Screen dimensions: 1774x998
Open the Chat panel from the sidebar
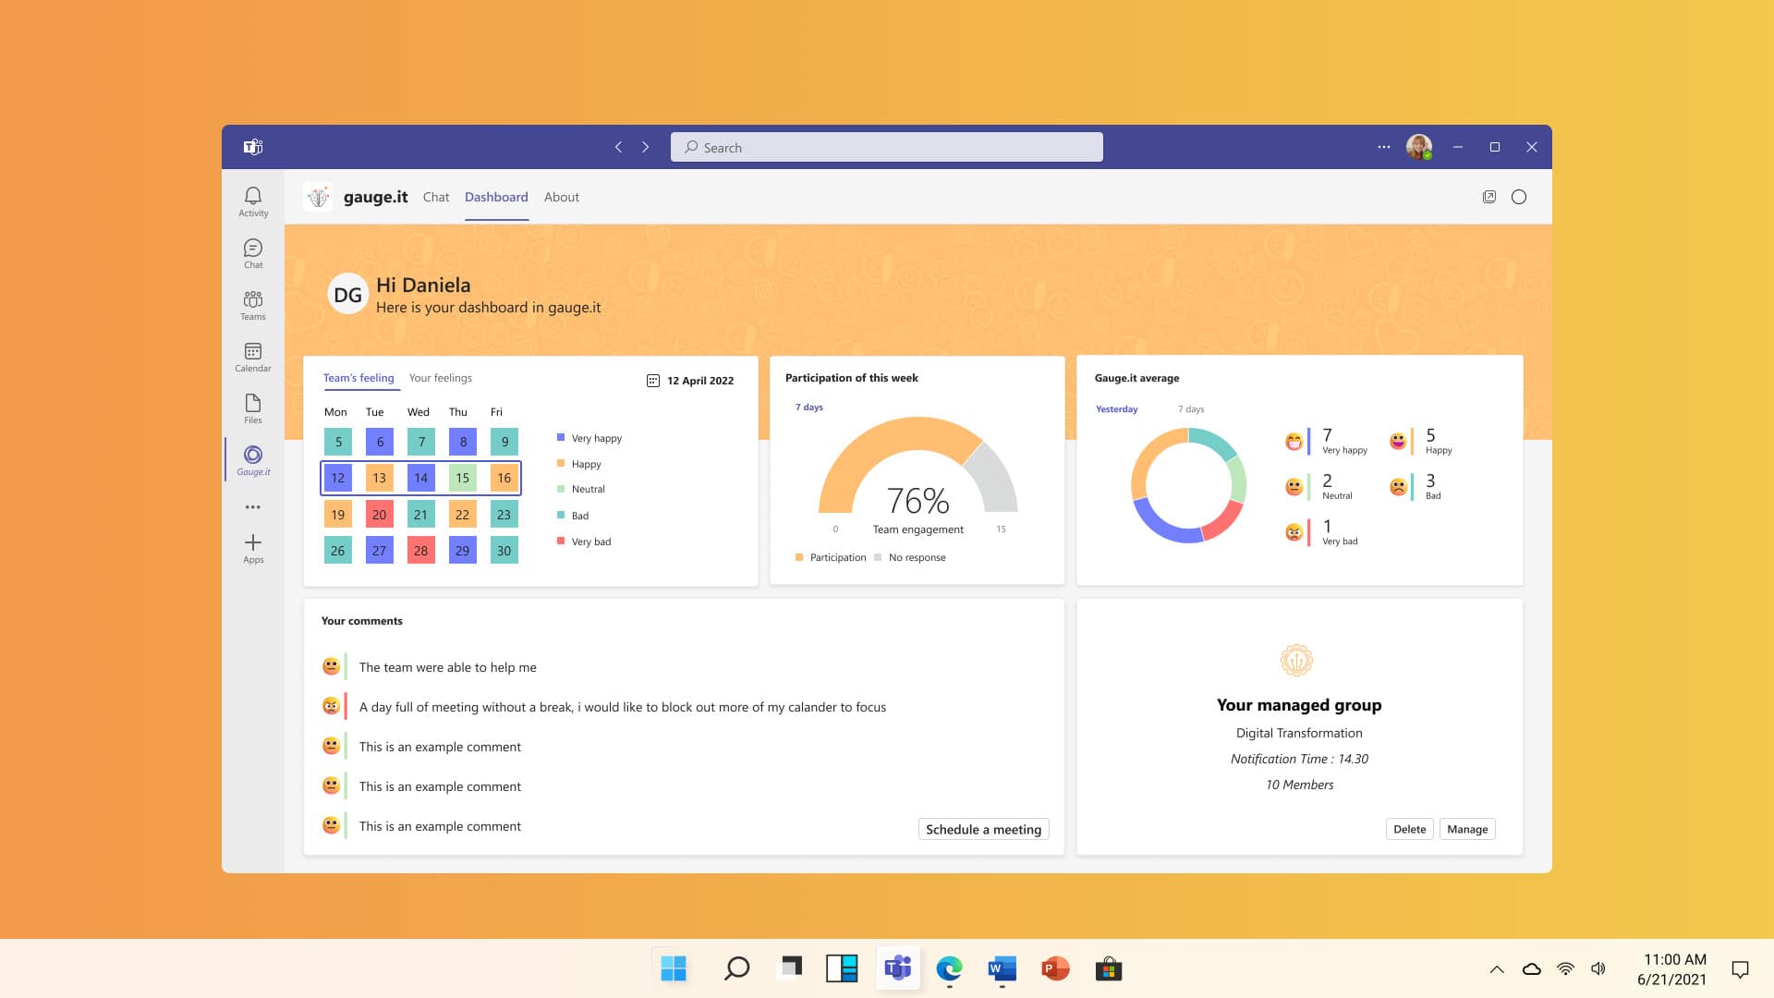[252, 252]
